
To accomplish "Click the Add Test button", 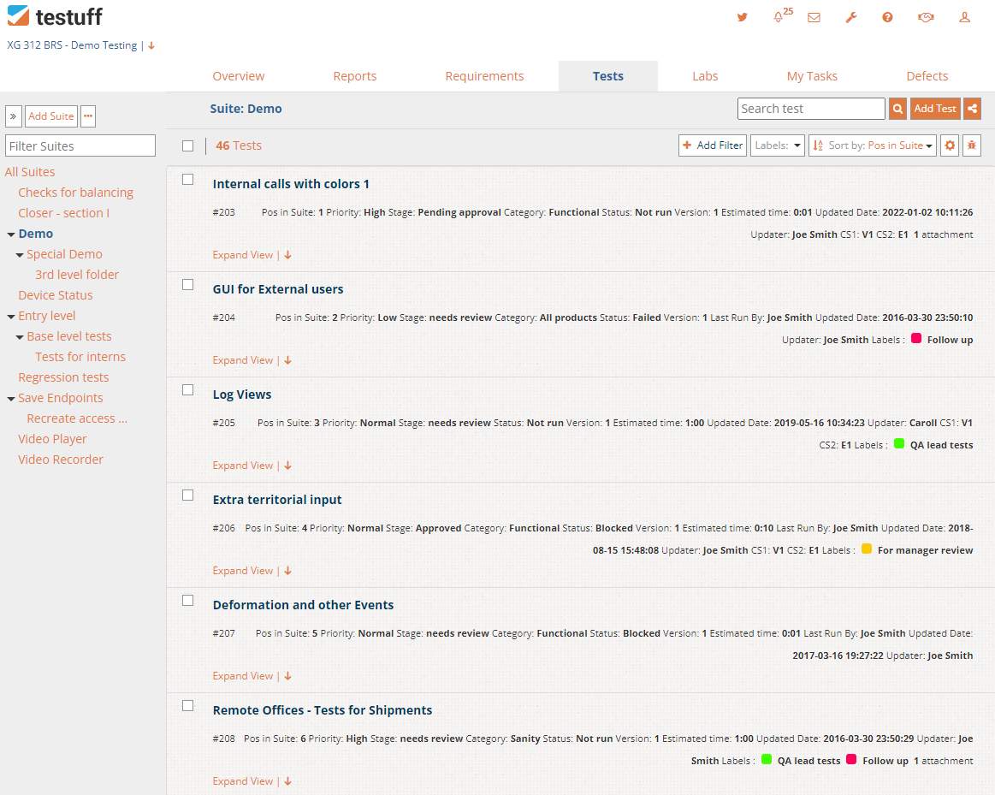I will point(935,109).
